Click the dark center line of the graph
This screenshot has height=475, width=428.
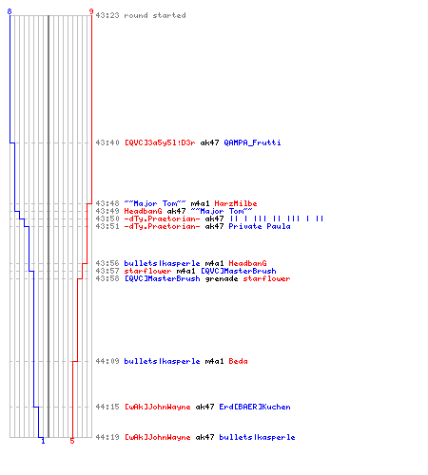(x=49, y=226)
